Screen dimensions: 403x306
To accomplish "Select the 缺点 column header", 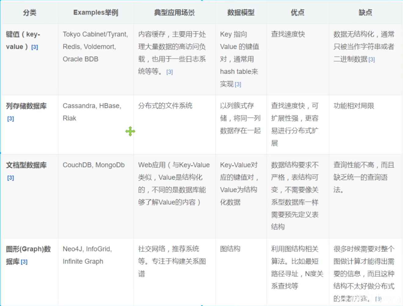I will pyautogui.click(x=365, y=13).
